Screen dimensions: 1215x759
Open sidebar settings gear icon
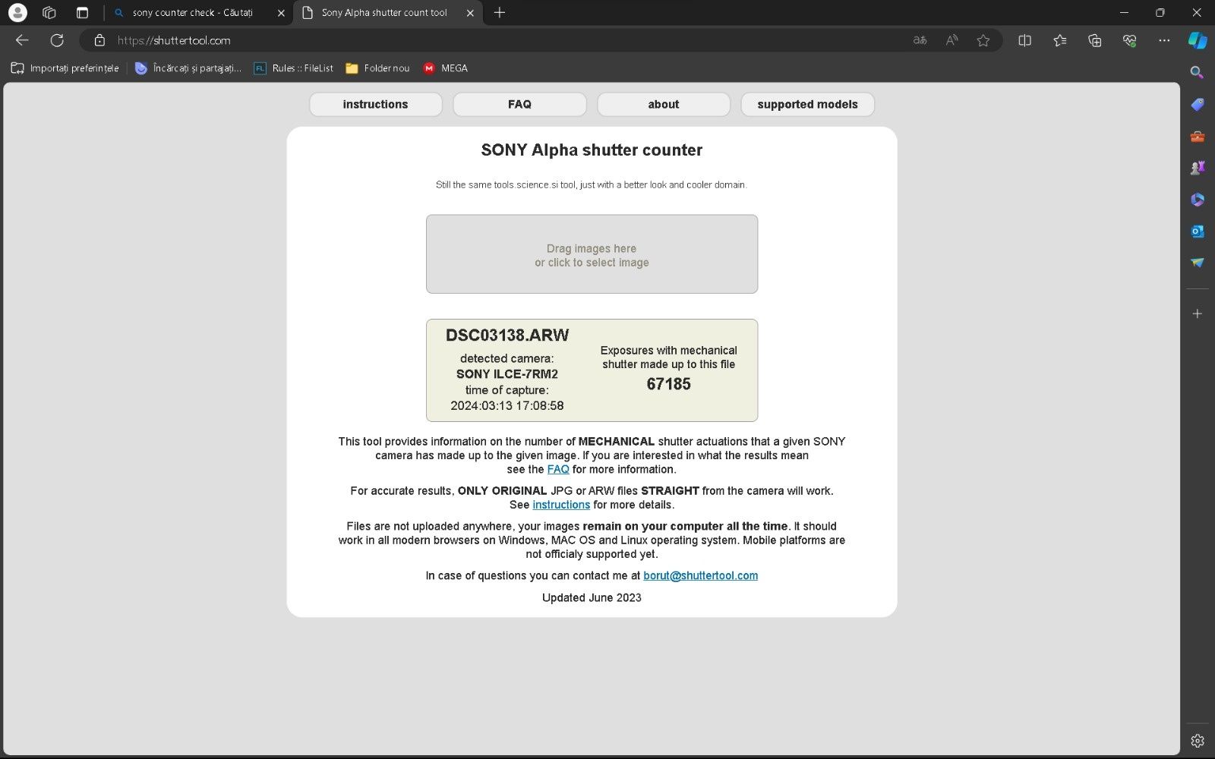[x=1198, y=741]
